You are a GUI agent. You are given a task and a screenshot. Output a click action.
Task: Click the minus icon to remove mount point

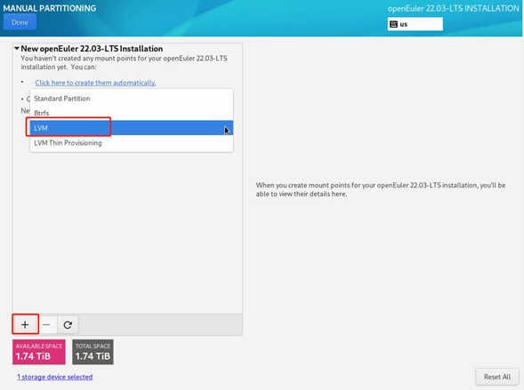pyautogui.click(x=47, y=324)
